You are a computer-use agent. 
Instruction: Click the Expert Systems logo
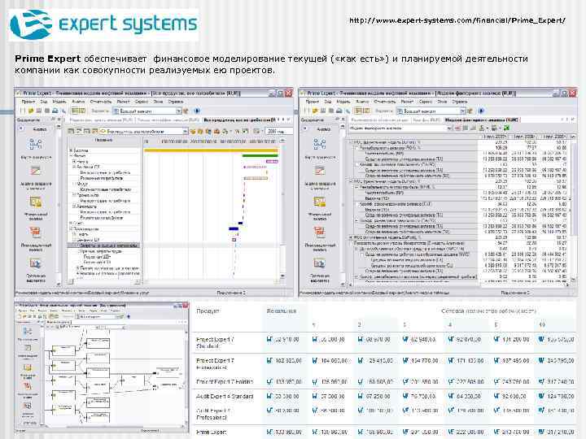click(103, 24)
